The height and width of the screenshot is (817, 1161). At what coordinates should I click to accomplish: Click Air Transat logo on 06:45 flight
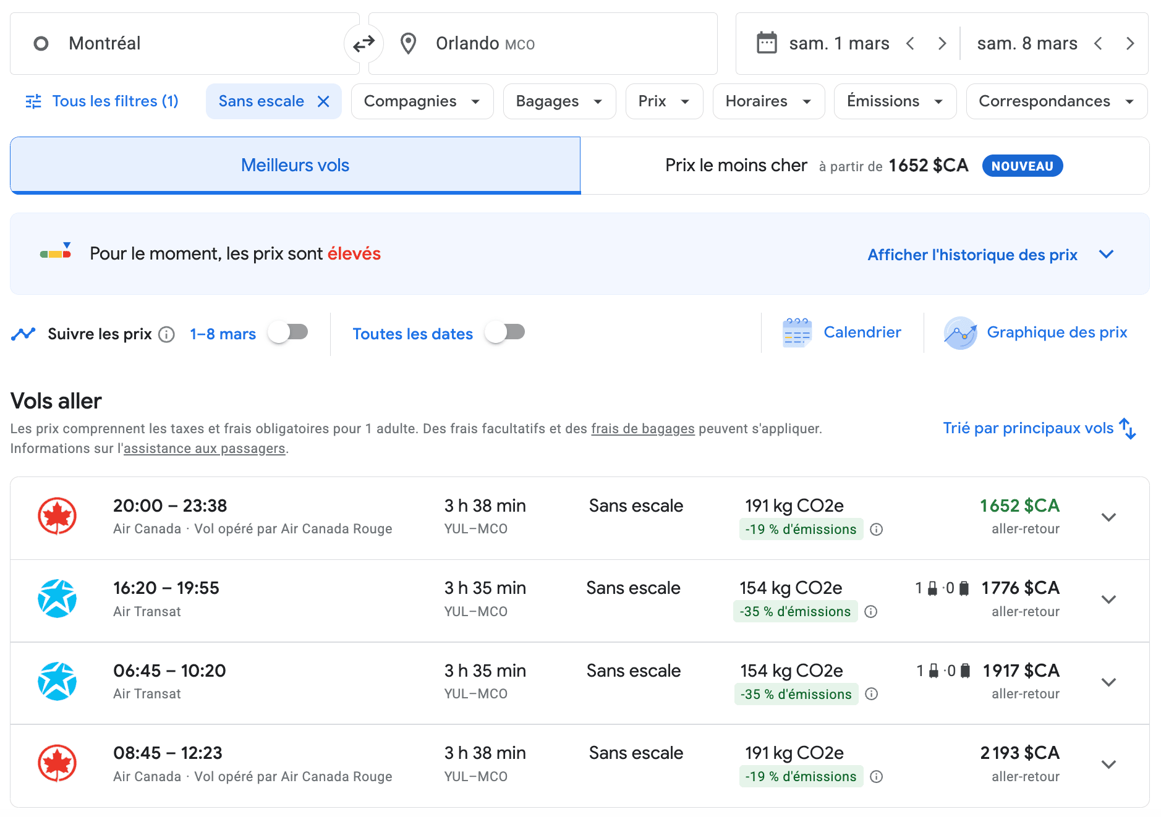click(x=57, y=681)
